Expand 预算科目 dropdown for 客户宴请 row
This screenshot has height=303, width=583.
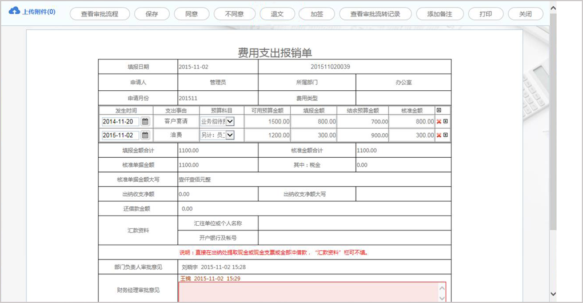click(230, 121)
